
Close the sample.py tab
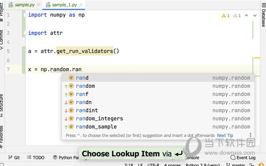(x=39, y=5)
